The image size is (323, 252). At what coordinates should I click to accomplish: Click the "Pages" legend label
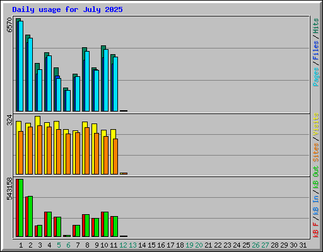(x=316, y=77)
